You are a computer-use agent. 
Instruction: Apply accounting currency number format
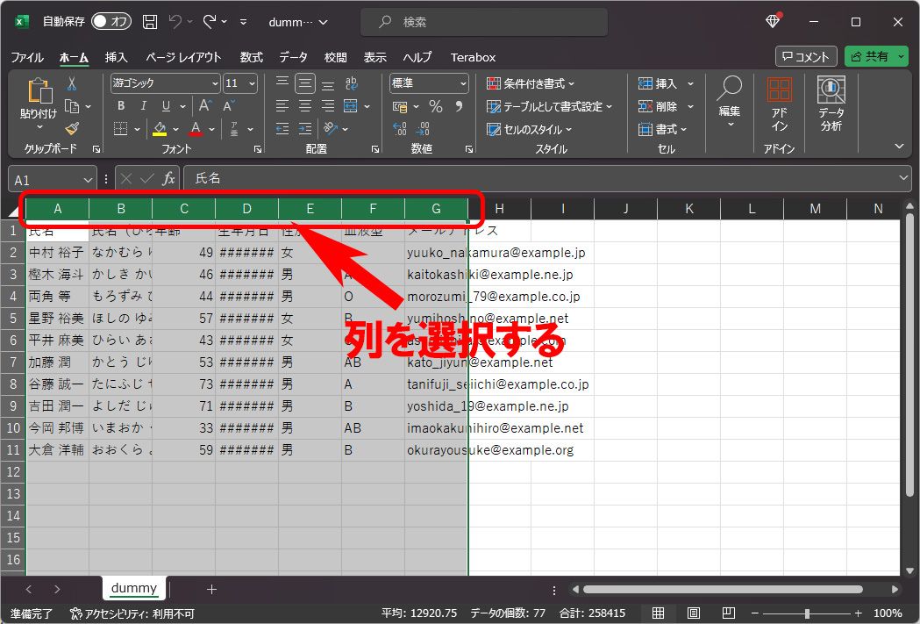(x=400, y=106)
